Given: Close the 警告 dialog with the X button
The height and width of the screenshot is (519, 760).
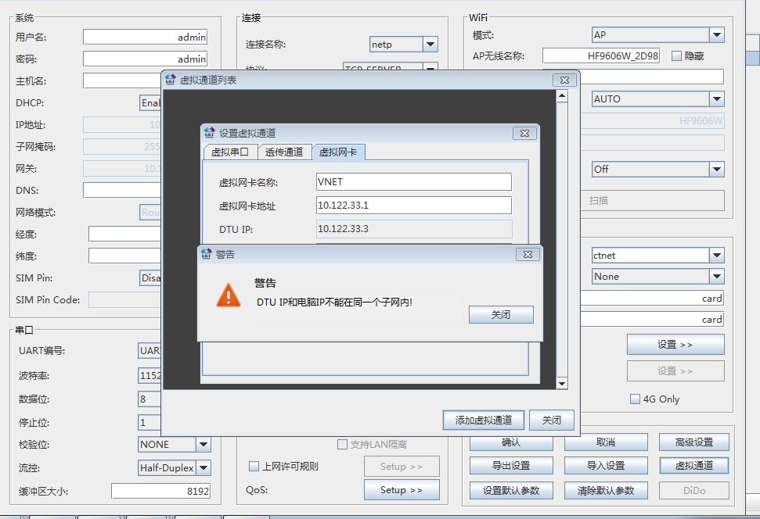Looking at the screenshot, I should click(x=528, y=254).
